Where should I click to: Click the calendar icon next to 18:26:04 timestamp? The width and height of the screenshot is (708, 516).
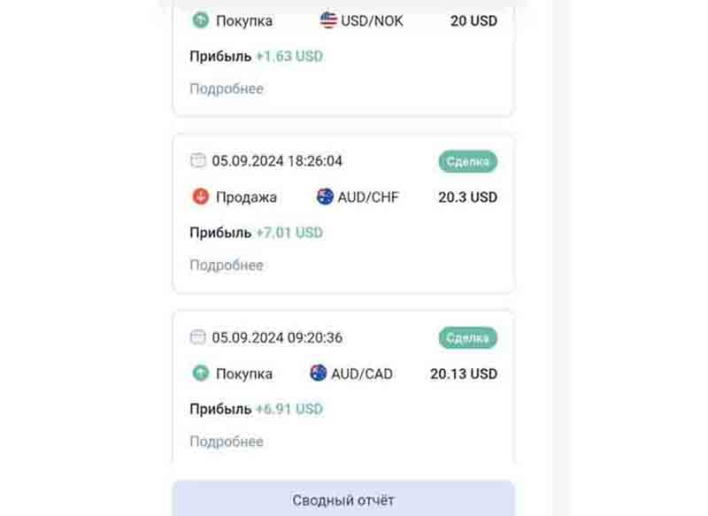coord(198,161)
